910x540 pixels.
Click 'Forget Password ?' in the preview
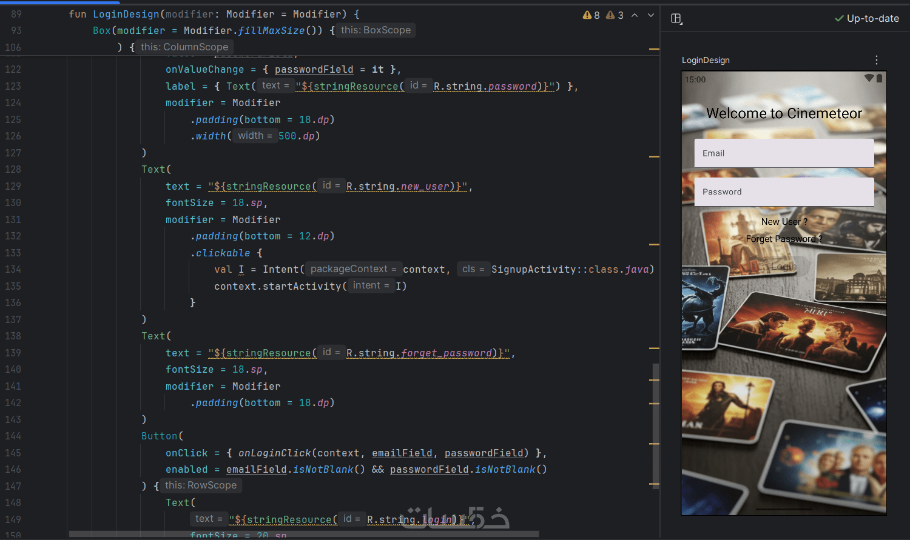[x=784, y=239]
